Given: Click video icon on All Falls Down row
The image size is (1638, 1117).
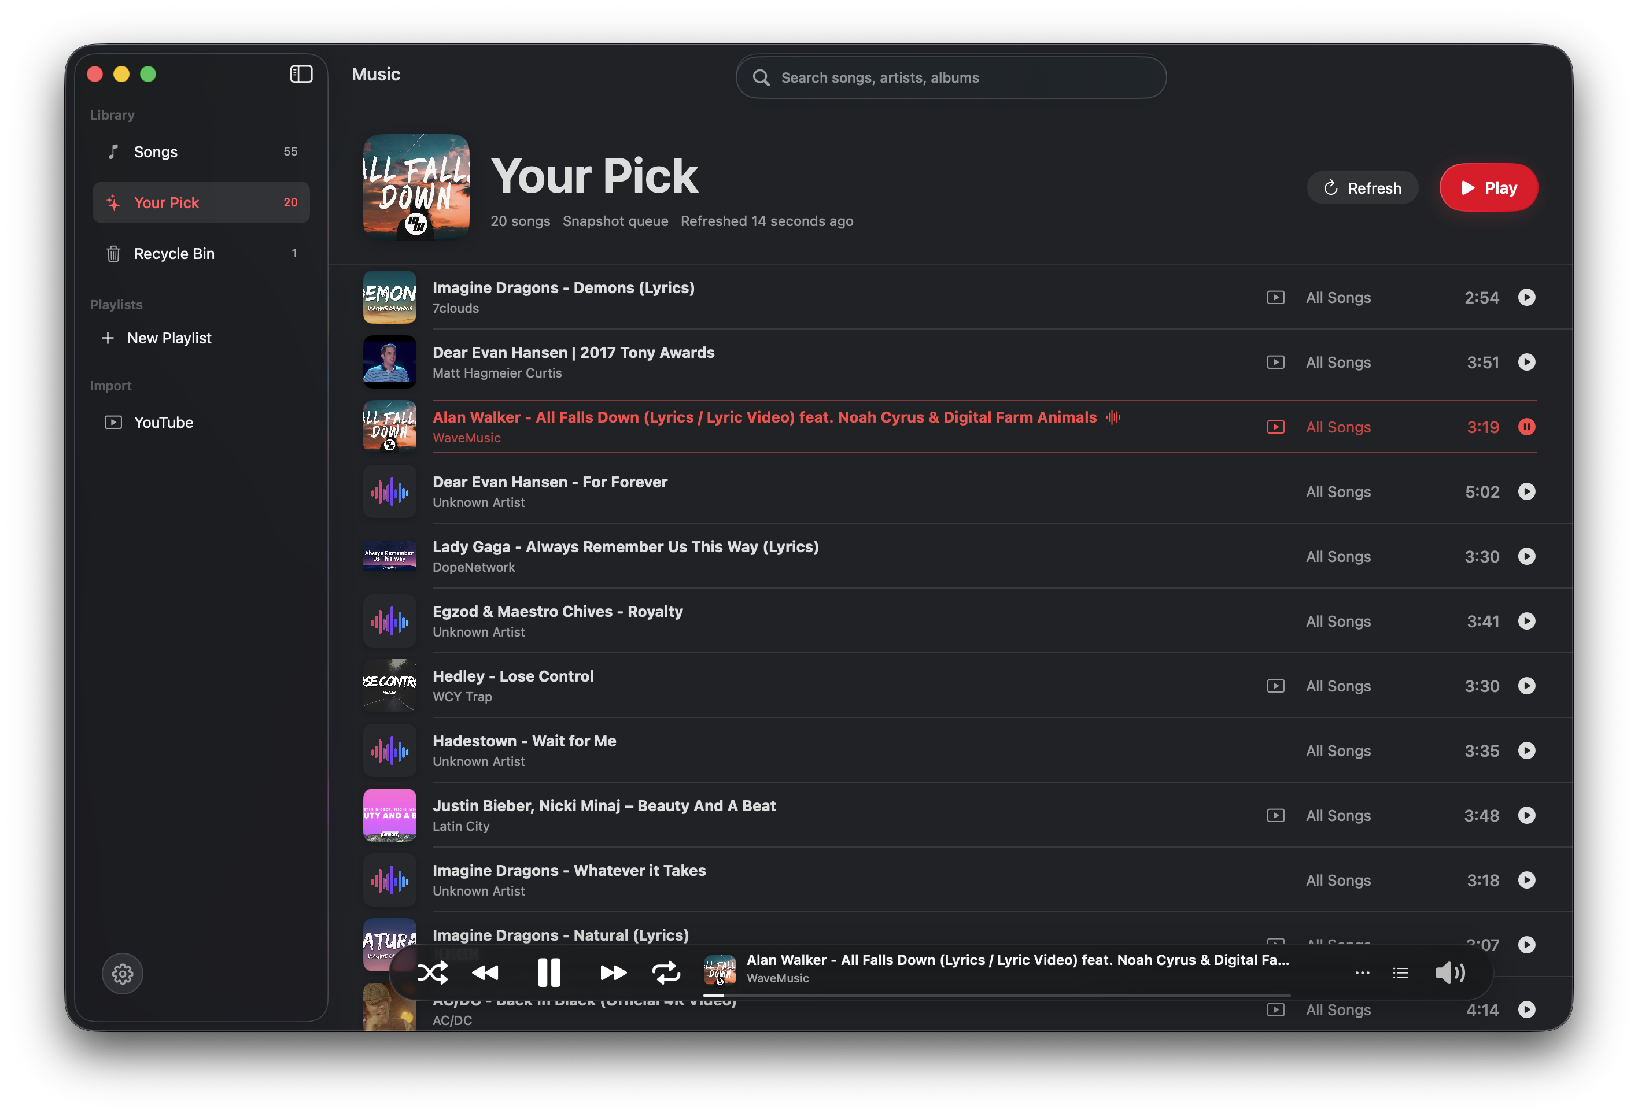Looking at the screenshot, I should click(x=1275, y=427).
